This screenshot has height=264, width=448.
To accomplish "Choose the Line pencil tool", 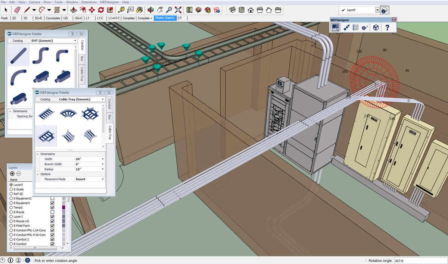I will point(27,10).
